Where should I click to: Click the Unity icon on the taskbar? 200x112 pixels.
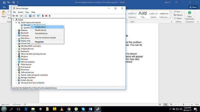(x=41, y=109)
